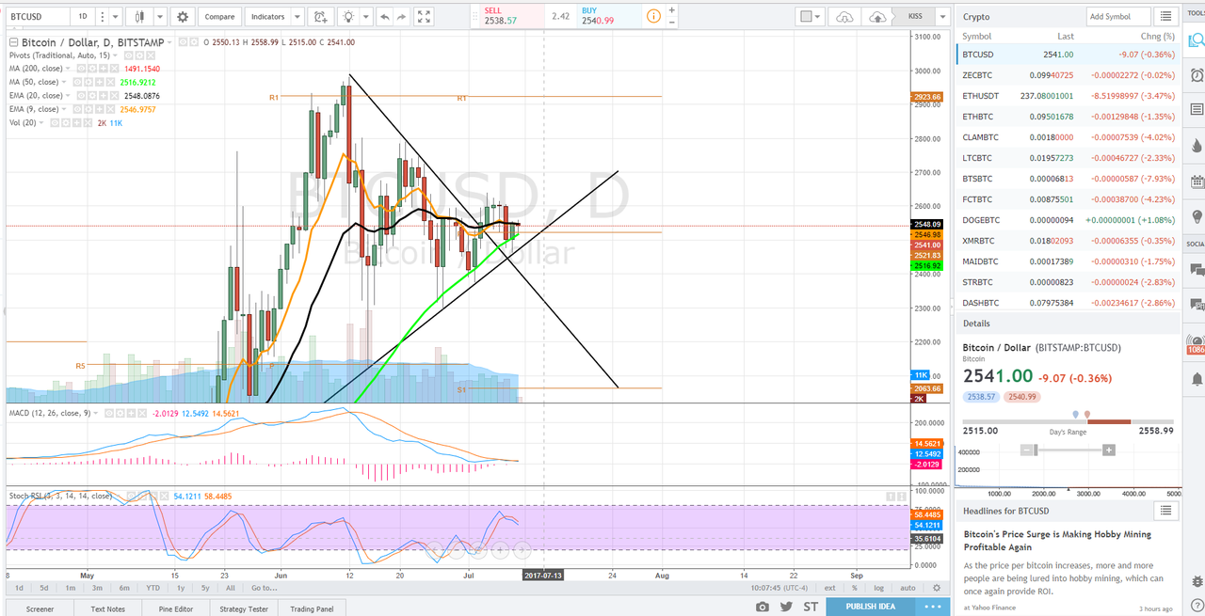
Task: Toggle visibility of MA 200 indicator
Action: click(x=81, y=69)
